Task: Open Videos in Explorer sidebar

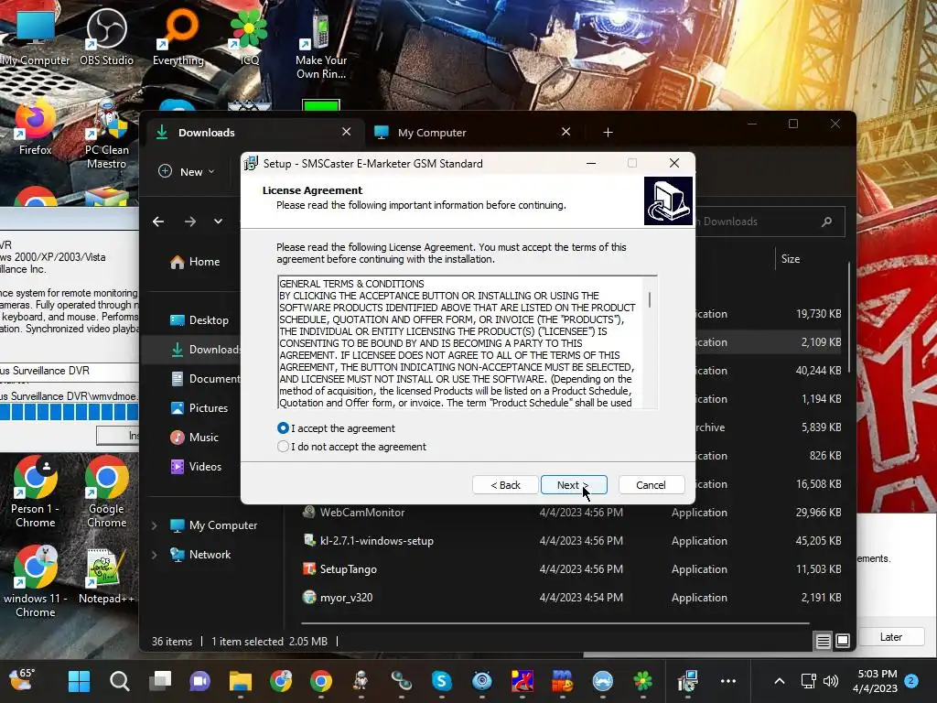Action: 196,467
